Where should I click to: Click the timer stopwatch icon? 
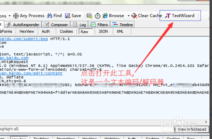coord(98,16)
